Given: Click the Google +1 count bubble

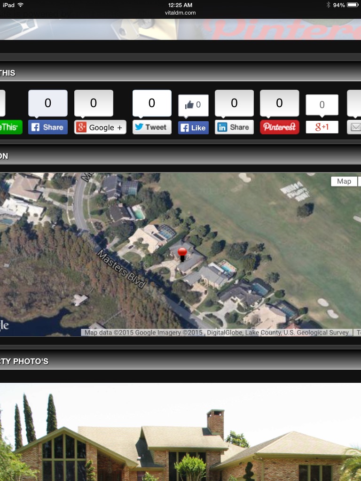Looking at the screenshot, I should pos(322,105).
